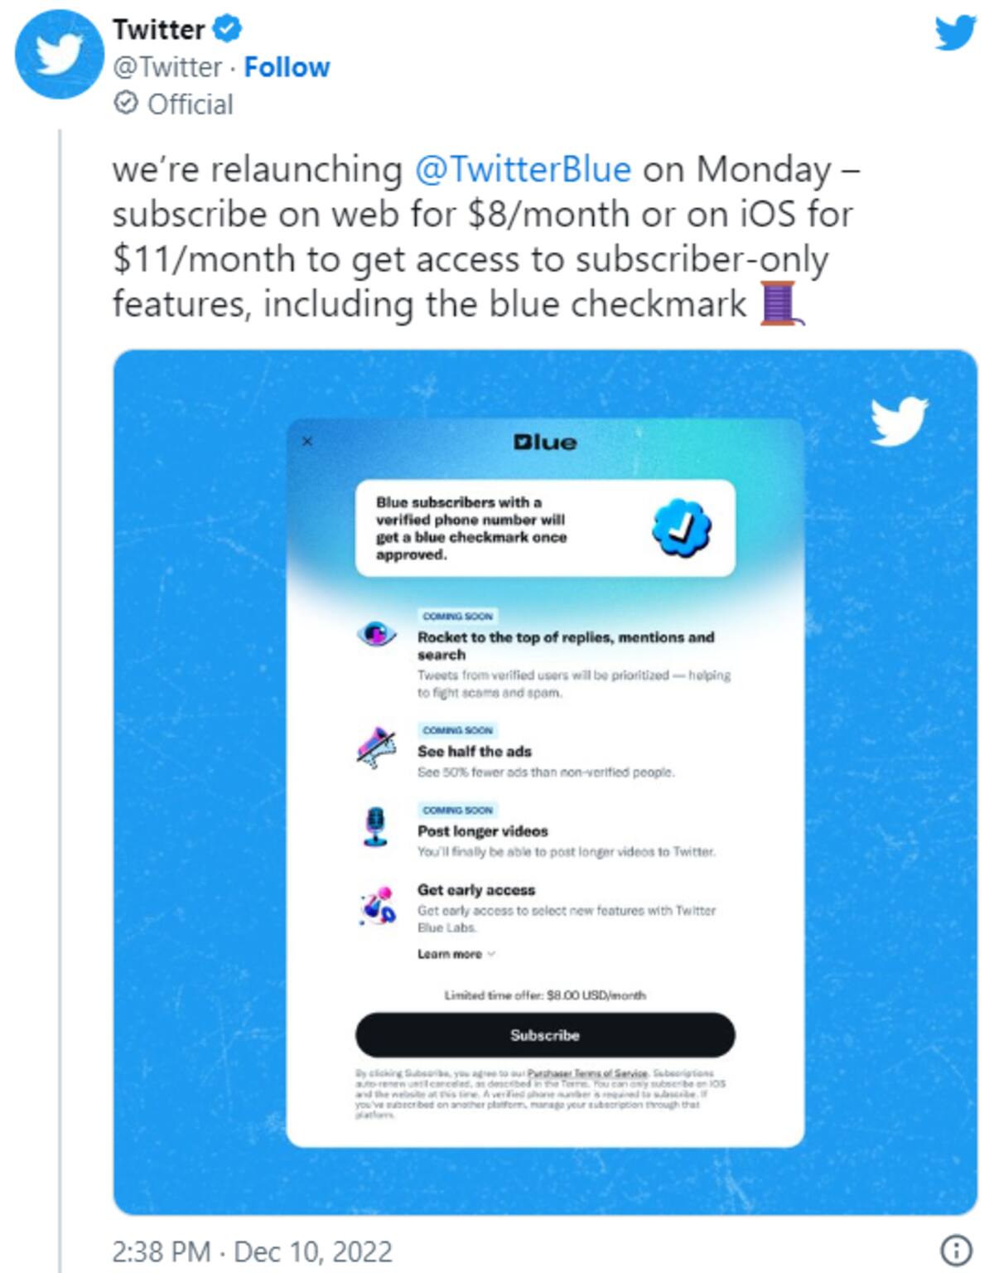The height and width of the screenshot is (1273, 994).
Task: Click the eye icon for Rocket feature
Action: point(376,635)
